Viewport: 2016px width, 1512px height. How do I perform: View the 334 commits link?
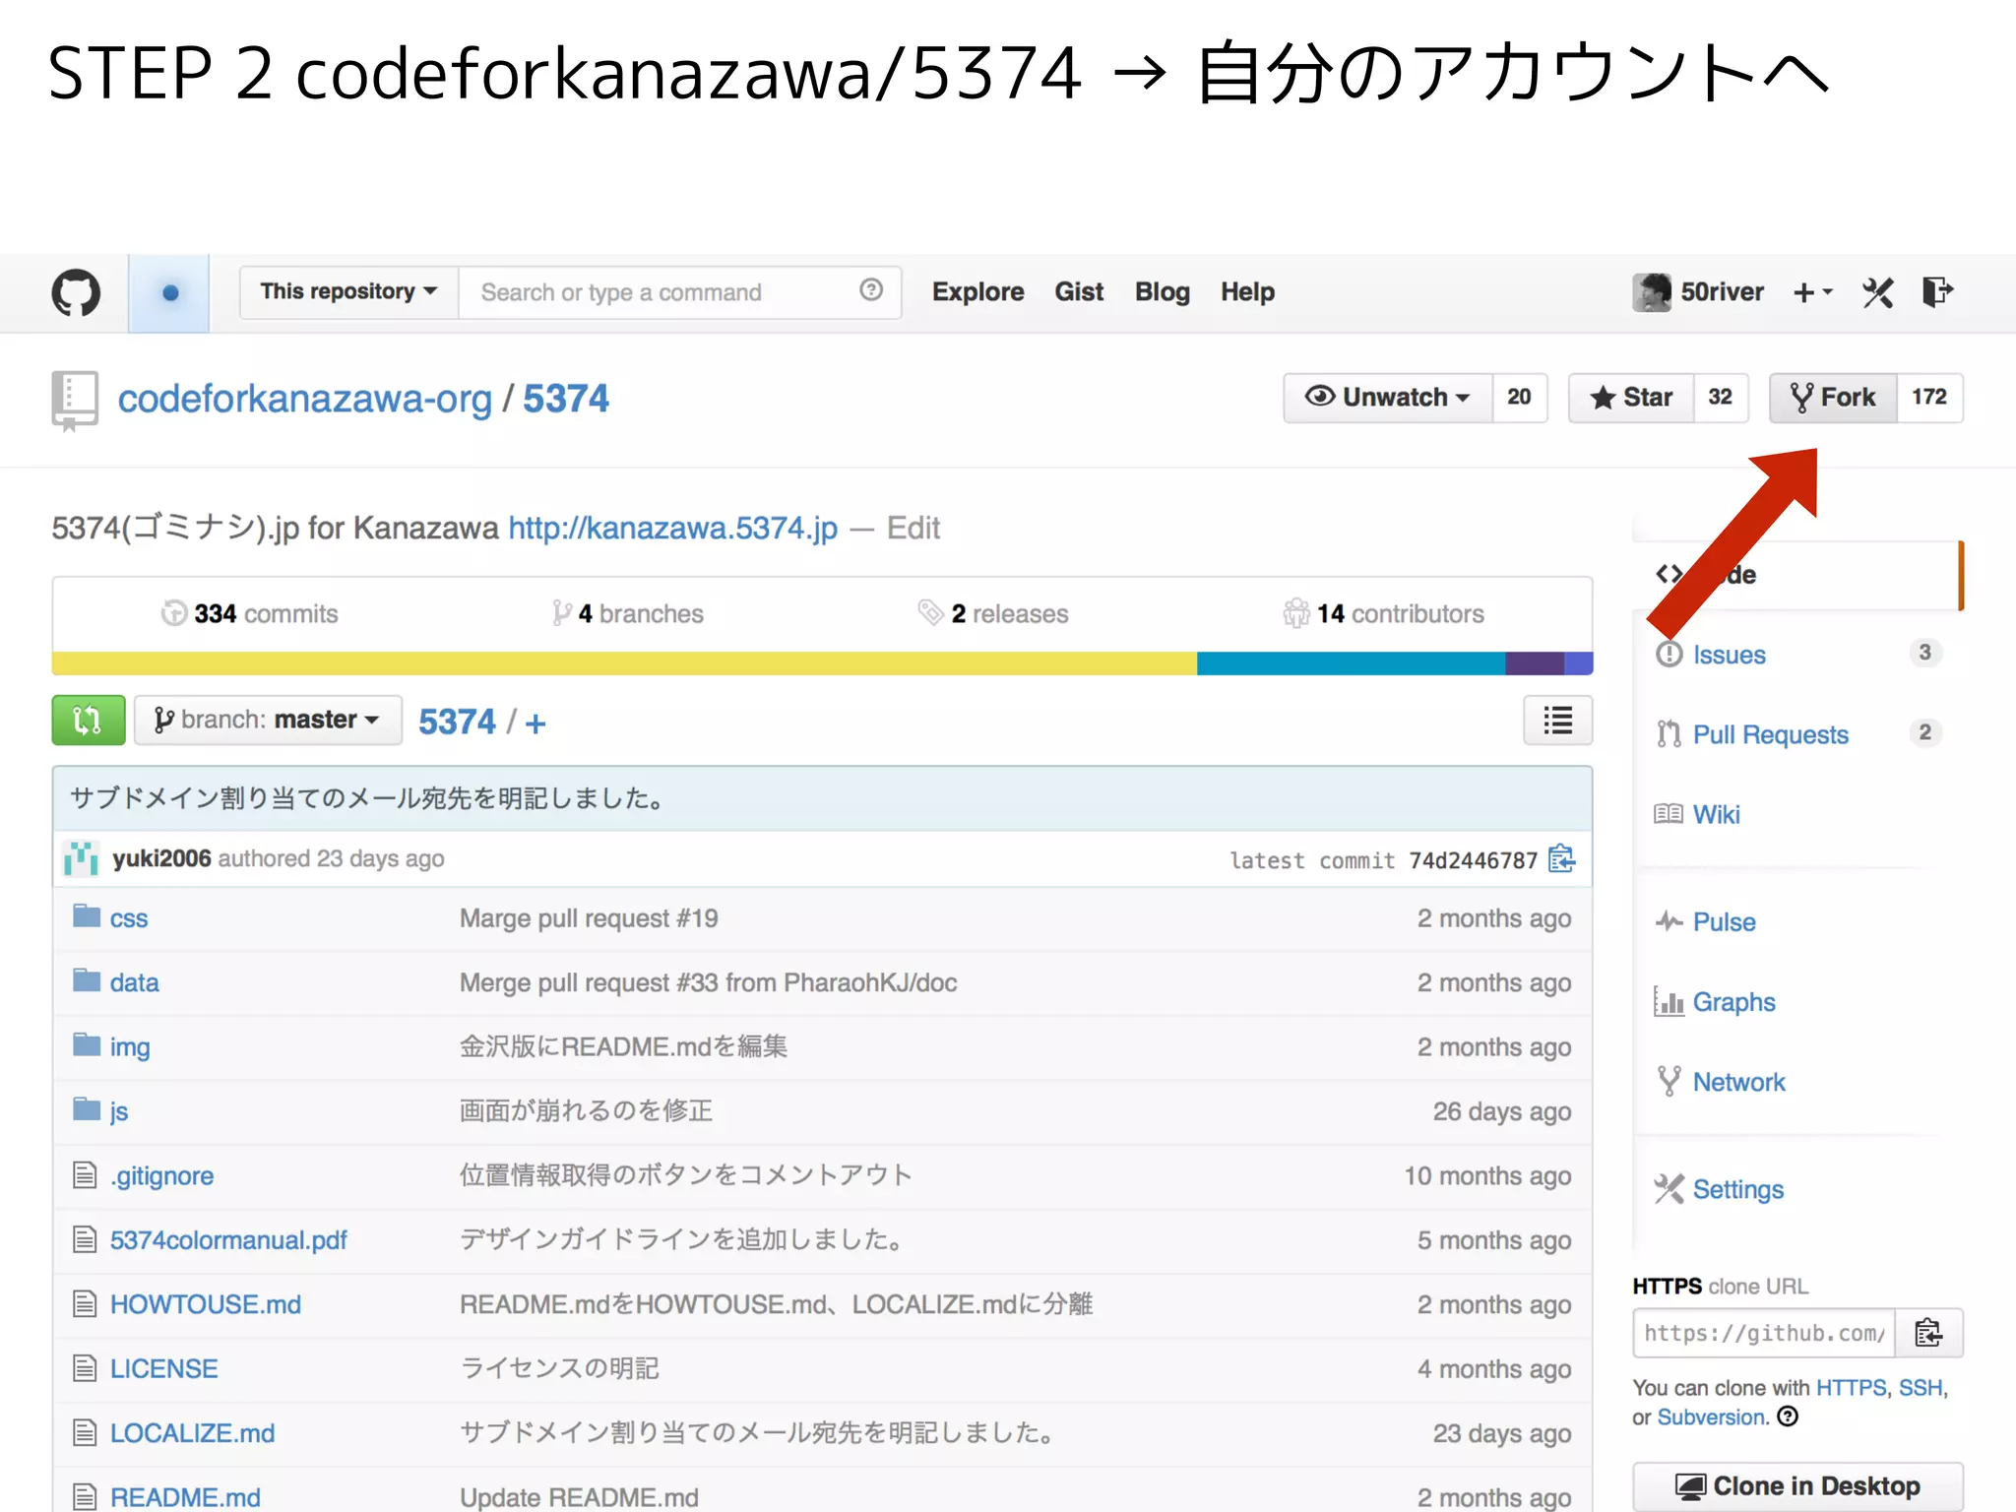pyautogui.click(x=250, y=613)
